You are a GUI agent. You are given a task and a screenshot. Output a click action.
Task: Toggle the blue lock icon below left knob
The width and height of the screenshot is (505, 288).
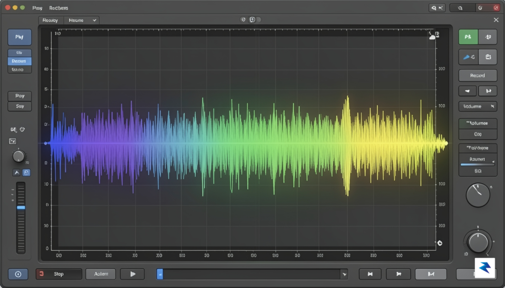click(27, 173)
